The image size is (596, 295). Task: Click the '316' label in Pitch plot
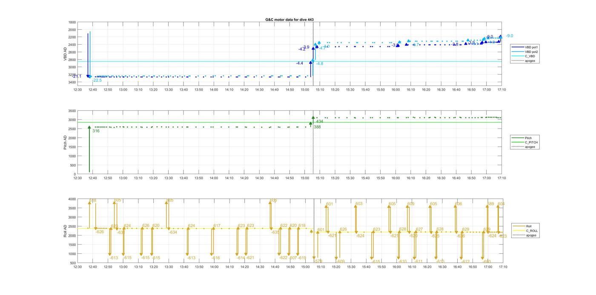96,131
